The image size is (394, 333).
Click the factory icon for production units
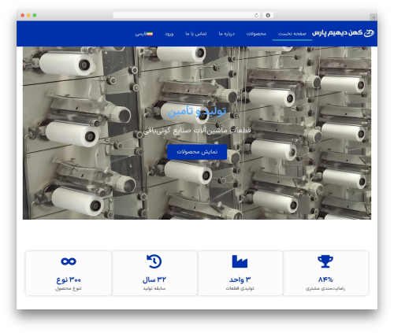[240, 261]
